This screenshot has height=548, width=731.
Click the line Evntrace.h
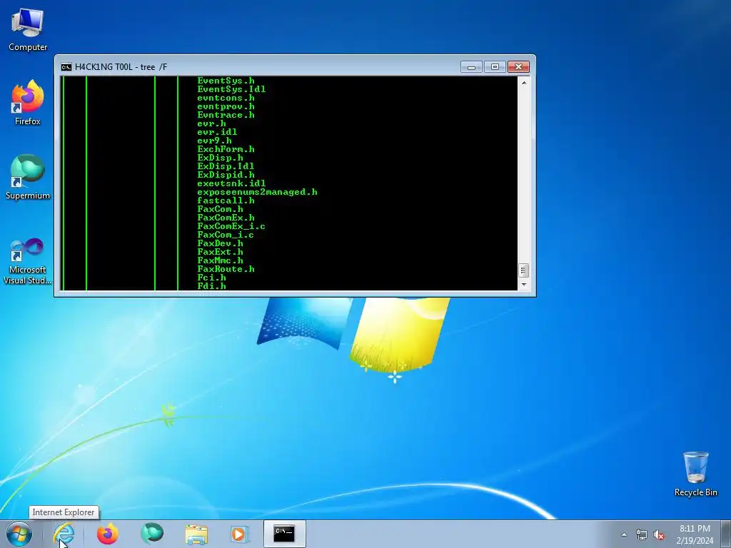(x=226, y=115)
